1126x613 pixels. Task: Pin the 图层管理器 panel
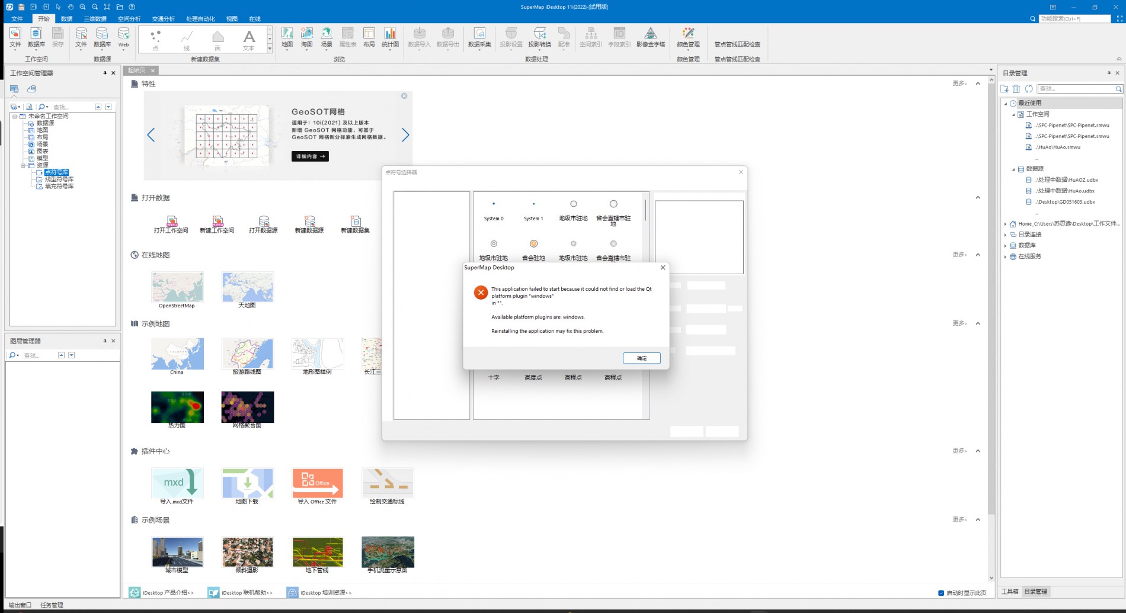pyautogui.click(x=105, y=341)
